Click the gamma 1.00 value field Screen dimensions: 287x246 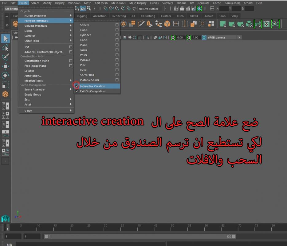[x=196, y=38]
